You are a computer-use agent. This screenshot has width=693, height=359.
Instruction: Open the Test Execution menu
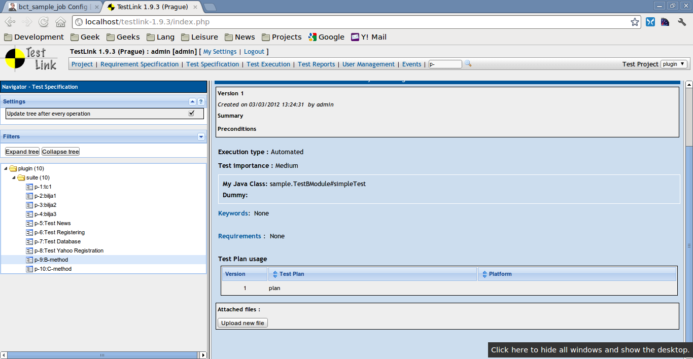[x=268, y=64]
